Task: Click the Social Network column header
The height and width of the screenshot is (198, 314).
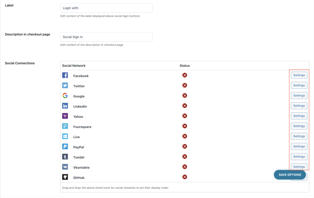Action: tap(74, 65)
